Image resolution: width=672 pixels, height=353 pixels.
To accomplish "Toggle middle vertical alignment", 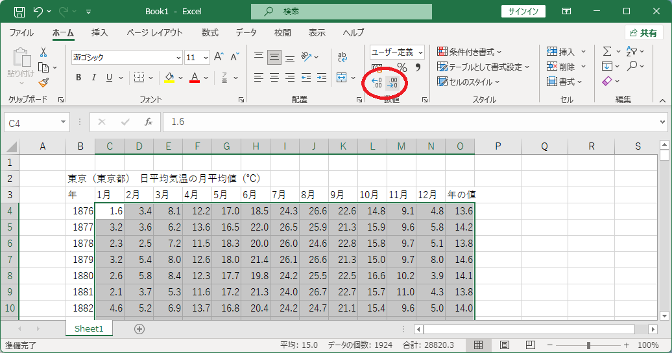I will tap(274, 57).
